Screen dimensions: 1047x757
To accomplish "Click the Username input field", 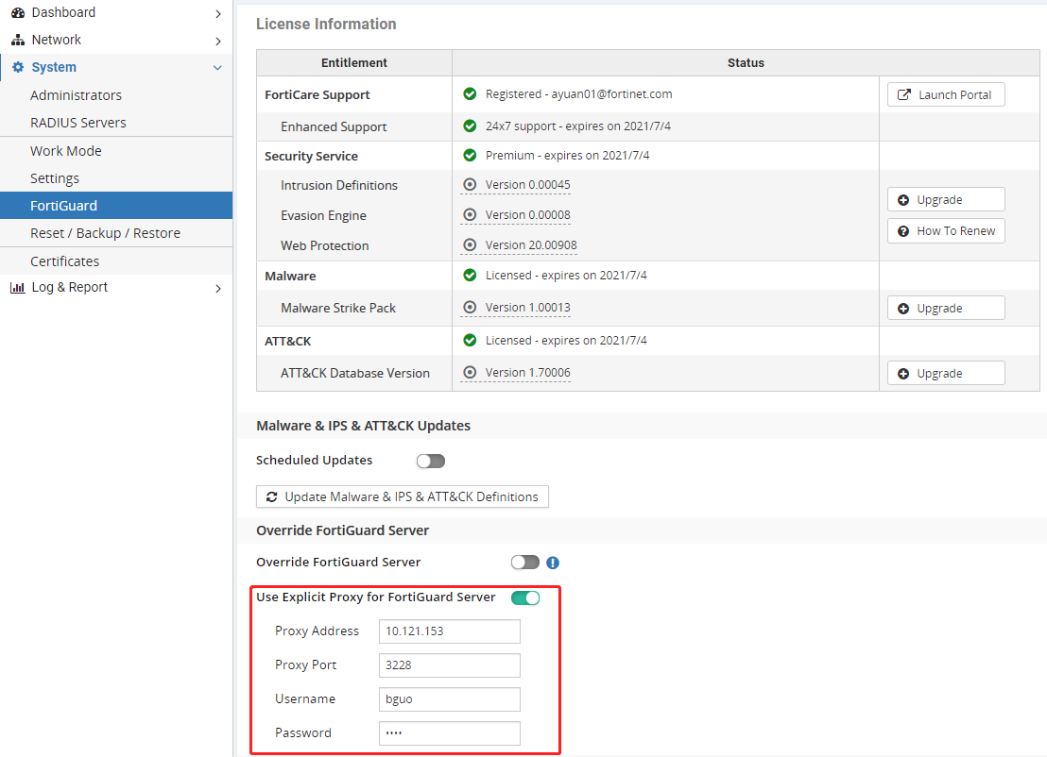I will 450,699.
